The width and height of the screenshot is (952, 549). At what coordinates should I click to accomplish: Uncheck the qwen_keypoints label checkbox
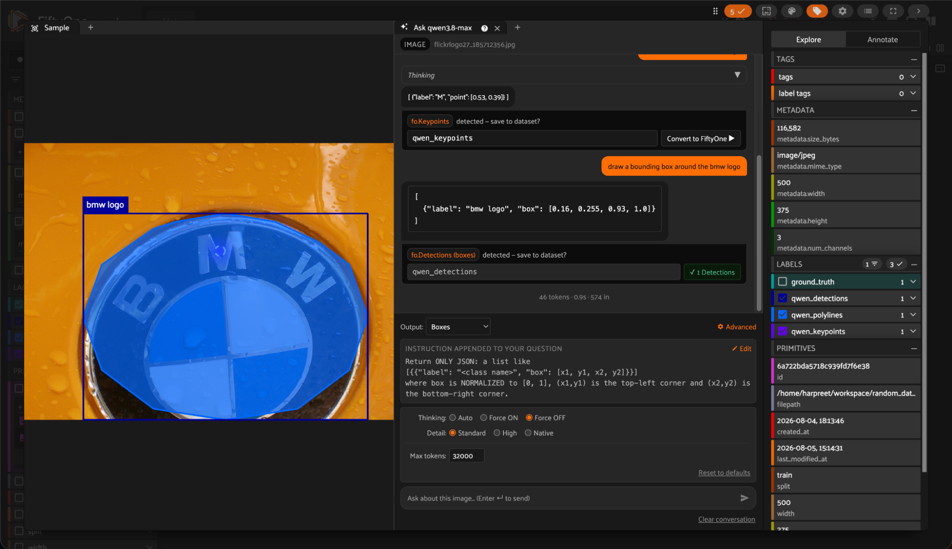[782, 331]
